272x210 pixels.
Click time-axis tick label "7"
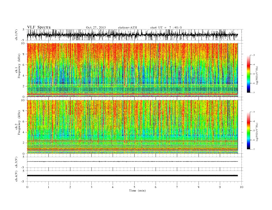(177, 187)
